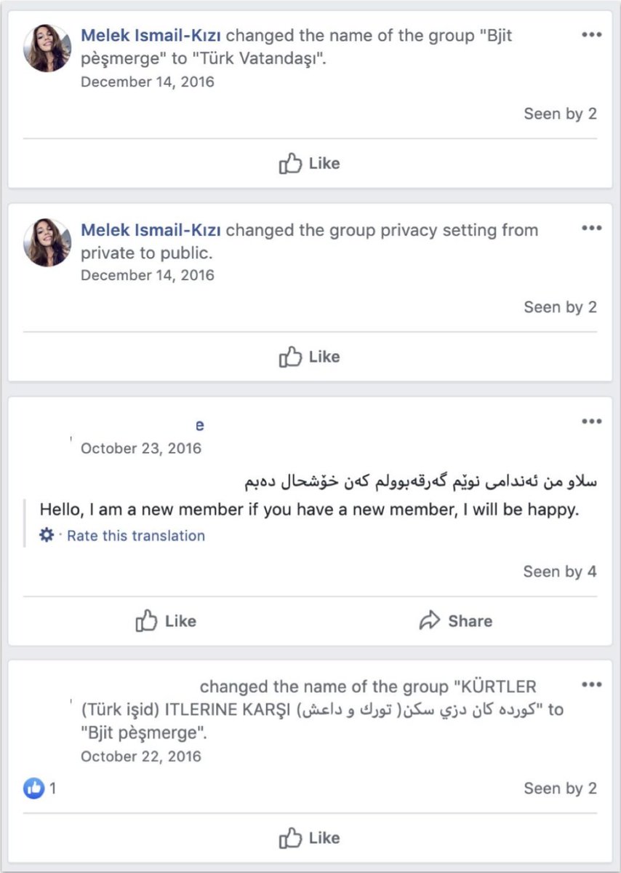Click the October 22, 2016 timestamp

pyautogui.click(x=141, y=756)
